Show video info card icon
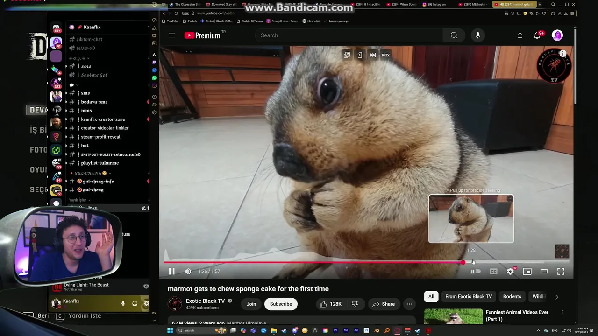The image size is (598, 336). coord(563,54)
